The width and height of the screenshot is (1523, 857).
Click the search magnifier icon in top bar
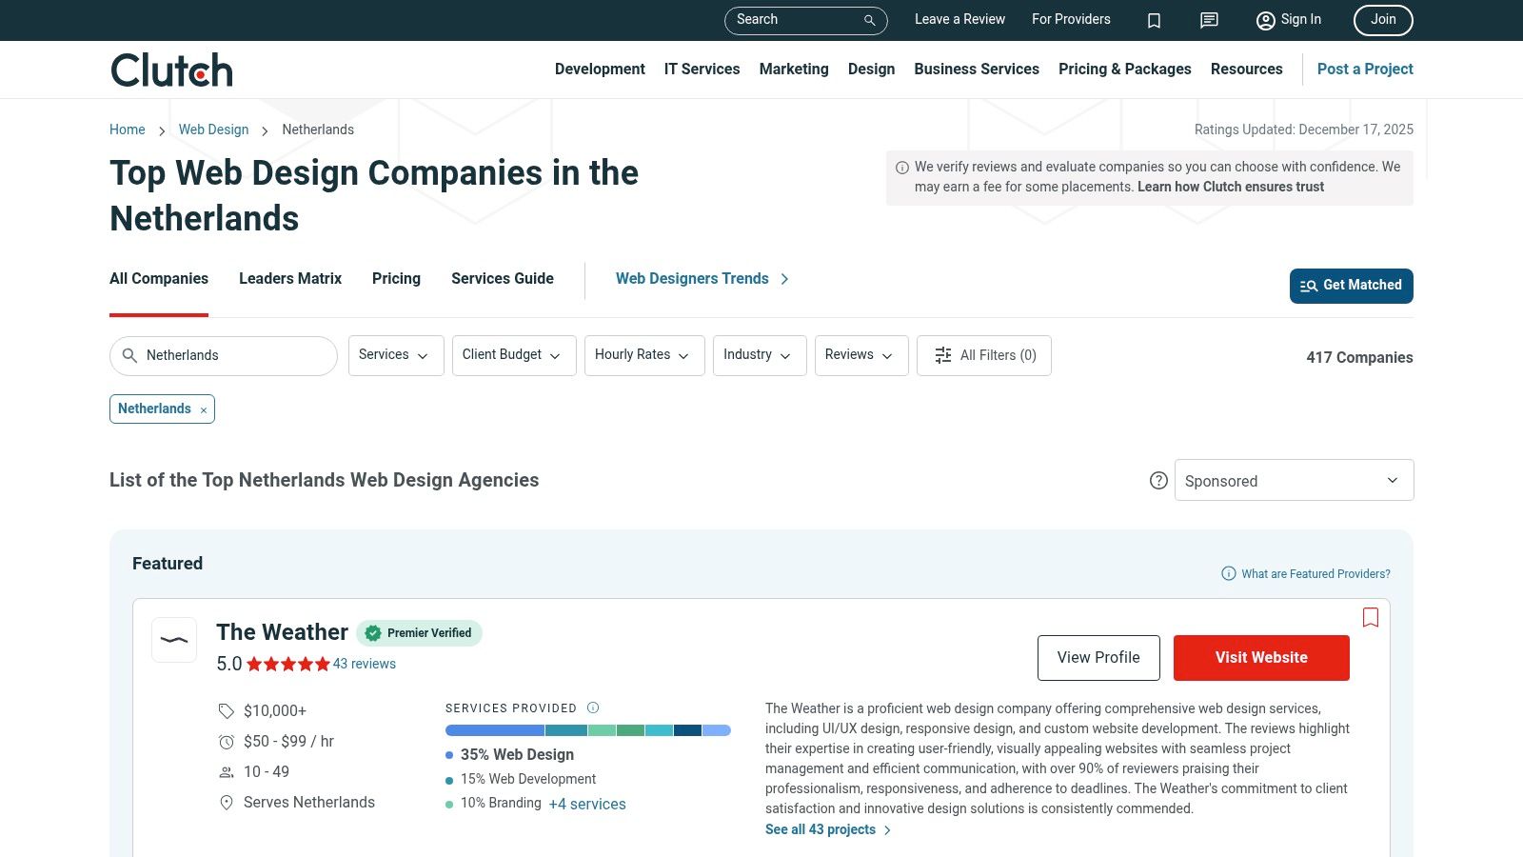pos(869,20)
